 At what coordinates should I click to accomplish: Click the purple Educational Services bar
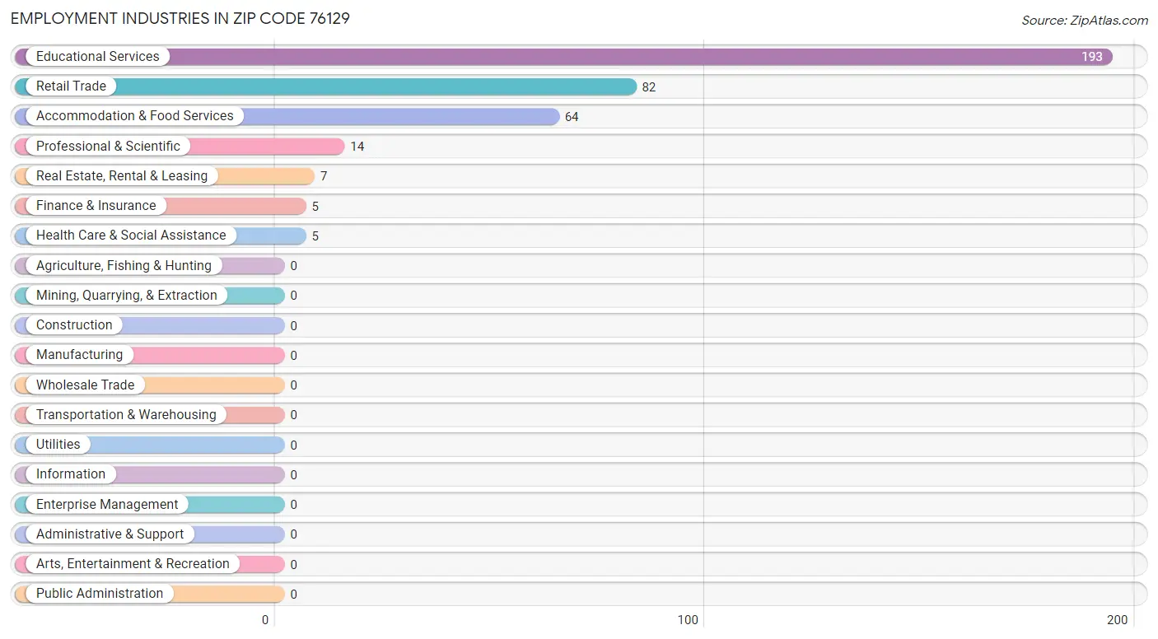click(x=564, y=57)
